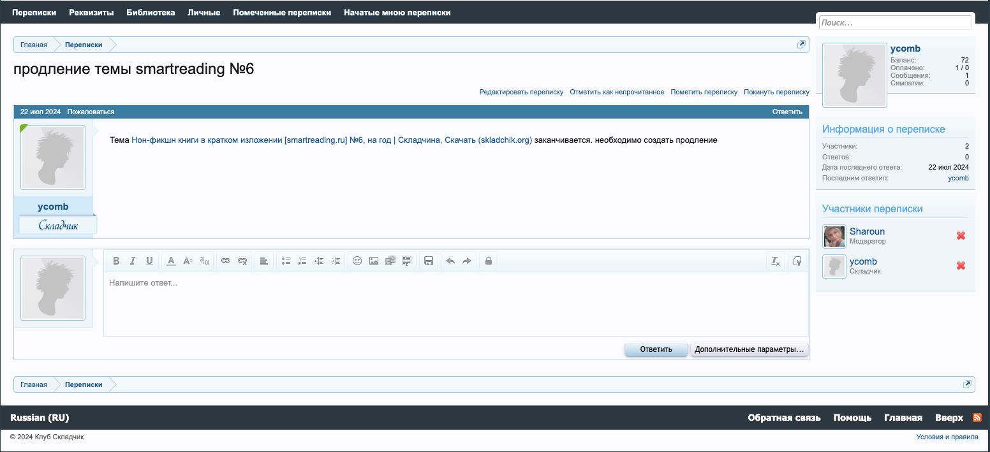Open the font size dropdown
The height and width of the screenshot is (452, 990).
pos(188,261)
